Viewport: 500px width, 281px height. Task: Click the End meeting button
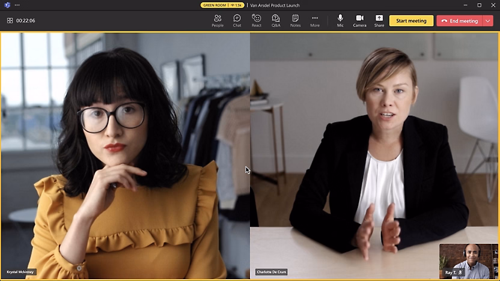(460, 20)
